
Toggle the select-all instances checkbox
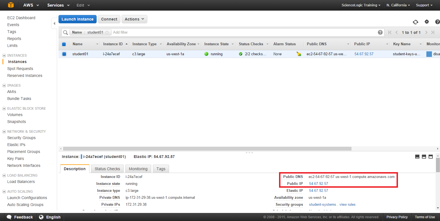[64, 44]
